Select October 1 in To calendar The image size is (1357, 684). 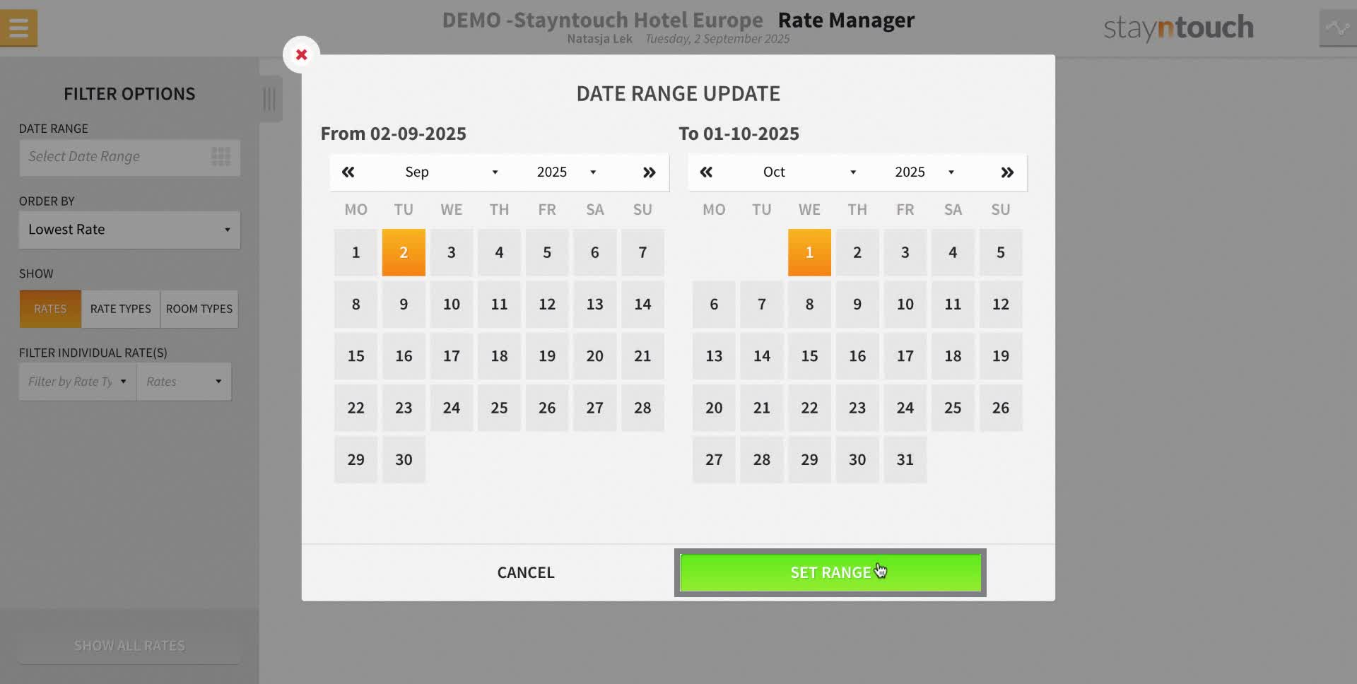click(x=809, y=252)
